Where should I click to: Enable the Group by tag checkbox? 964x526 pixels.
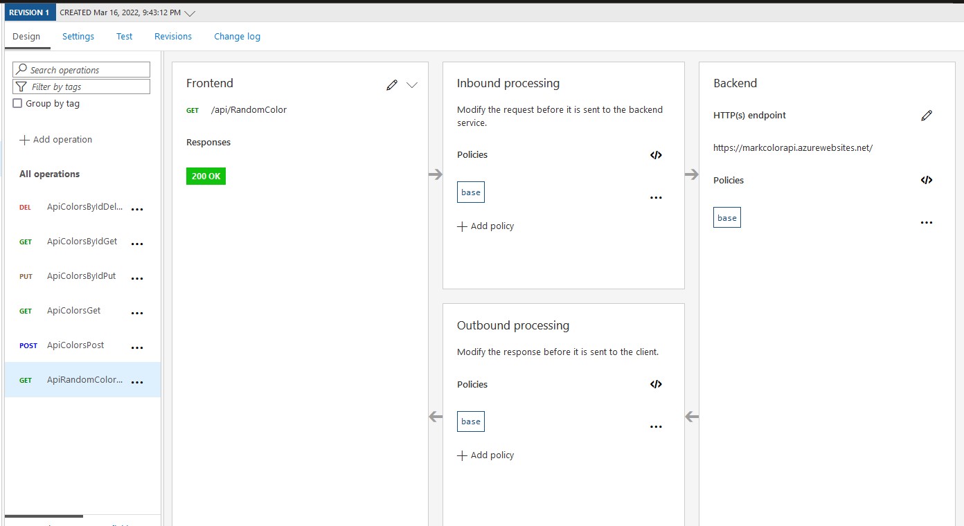tap(18, 104)
